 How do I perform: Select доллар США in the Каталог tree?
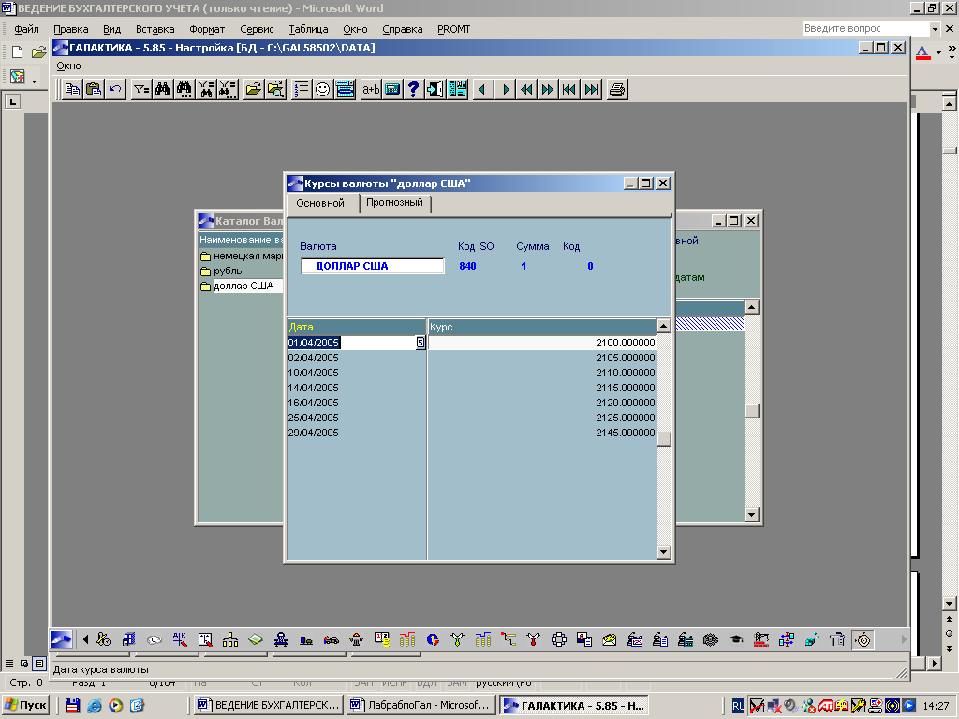243,286
